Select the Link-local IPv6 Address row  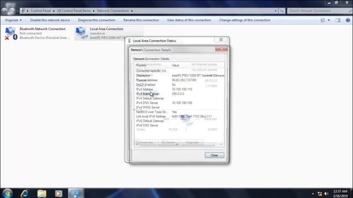[179, 116]
